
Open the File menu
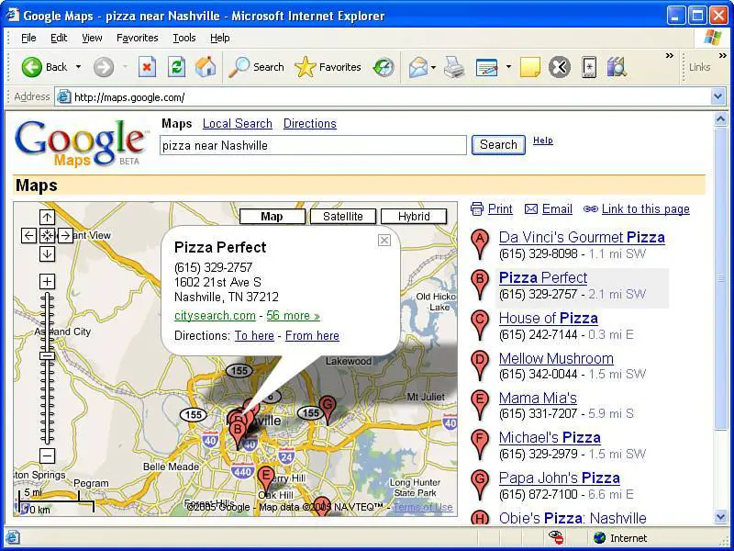coord(28,38)
